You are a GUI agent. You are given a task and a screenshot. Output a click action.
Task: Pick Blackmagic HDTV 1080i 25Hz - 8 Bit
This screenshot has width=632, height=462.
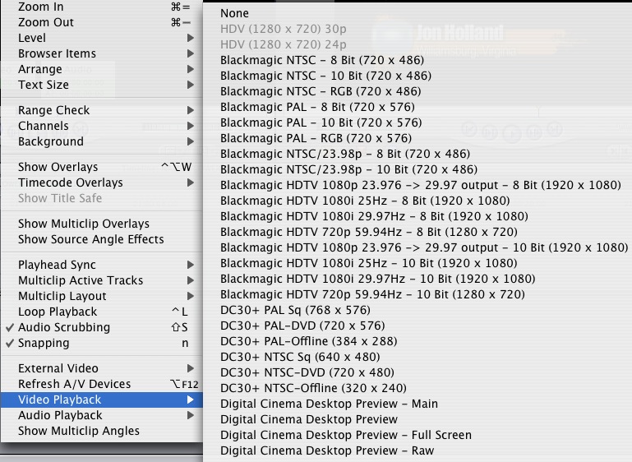coord(417,201)
